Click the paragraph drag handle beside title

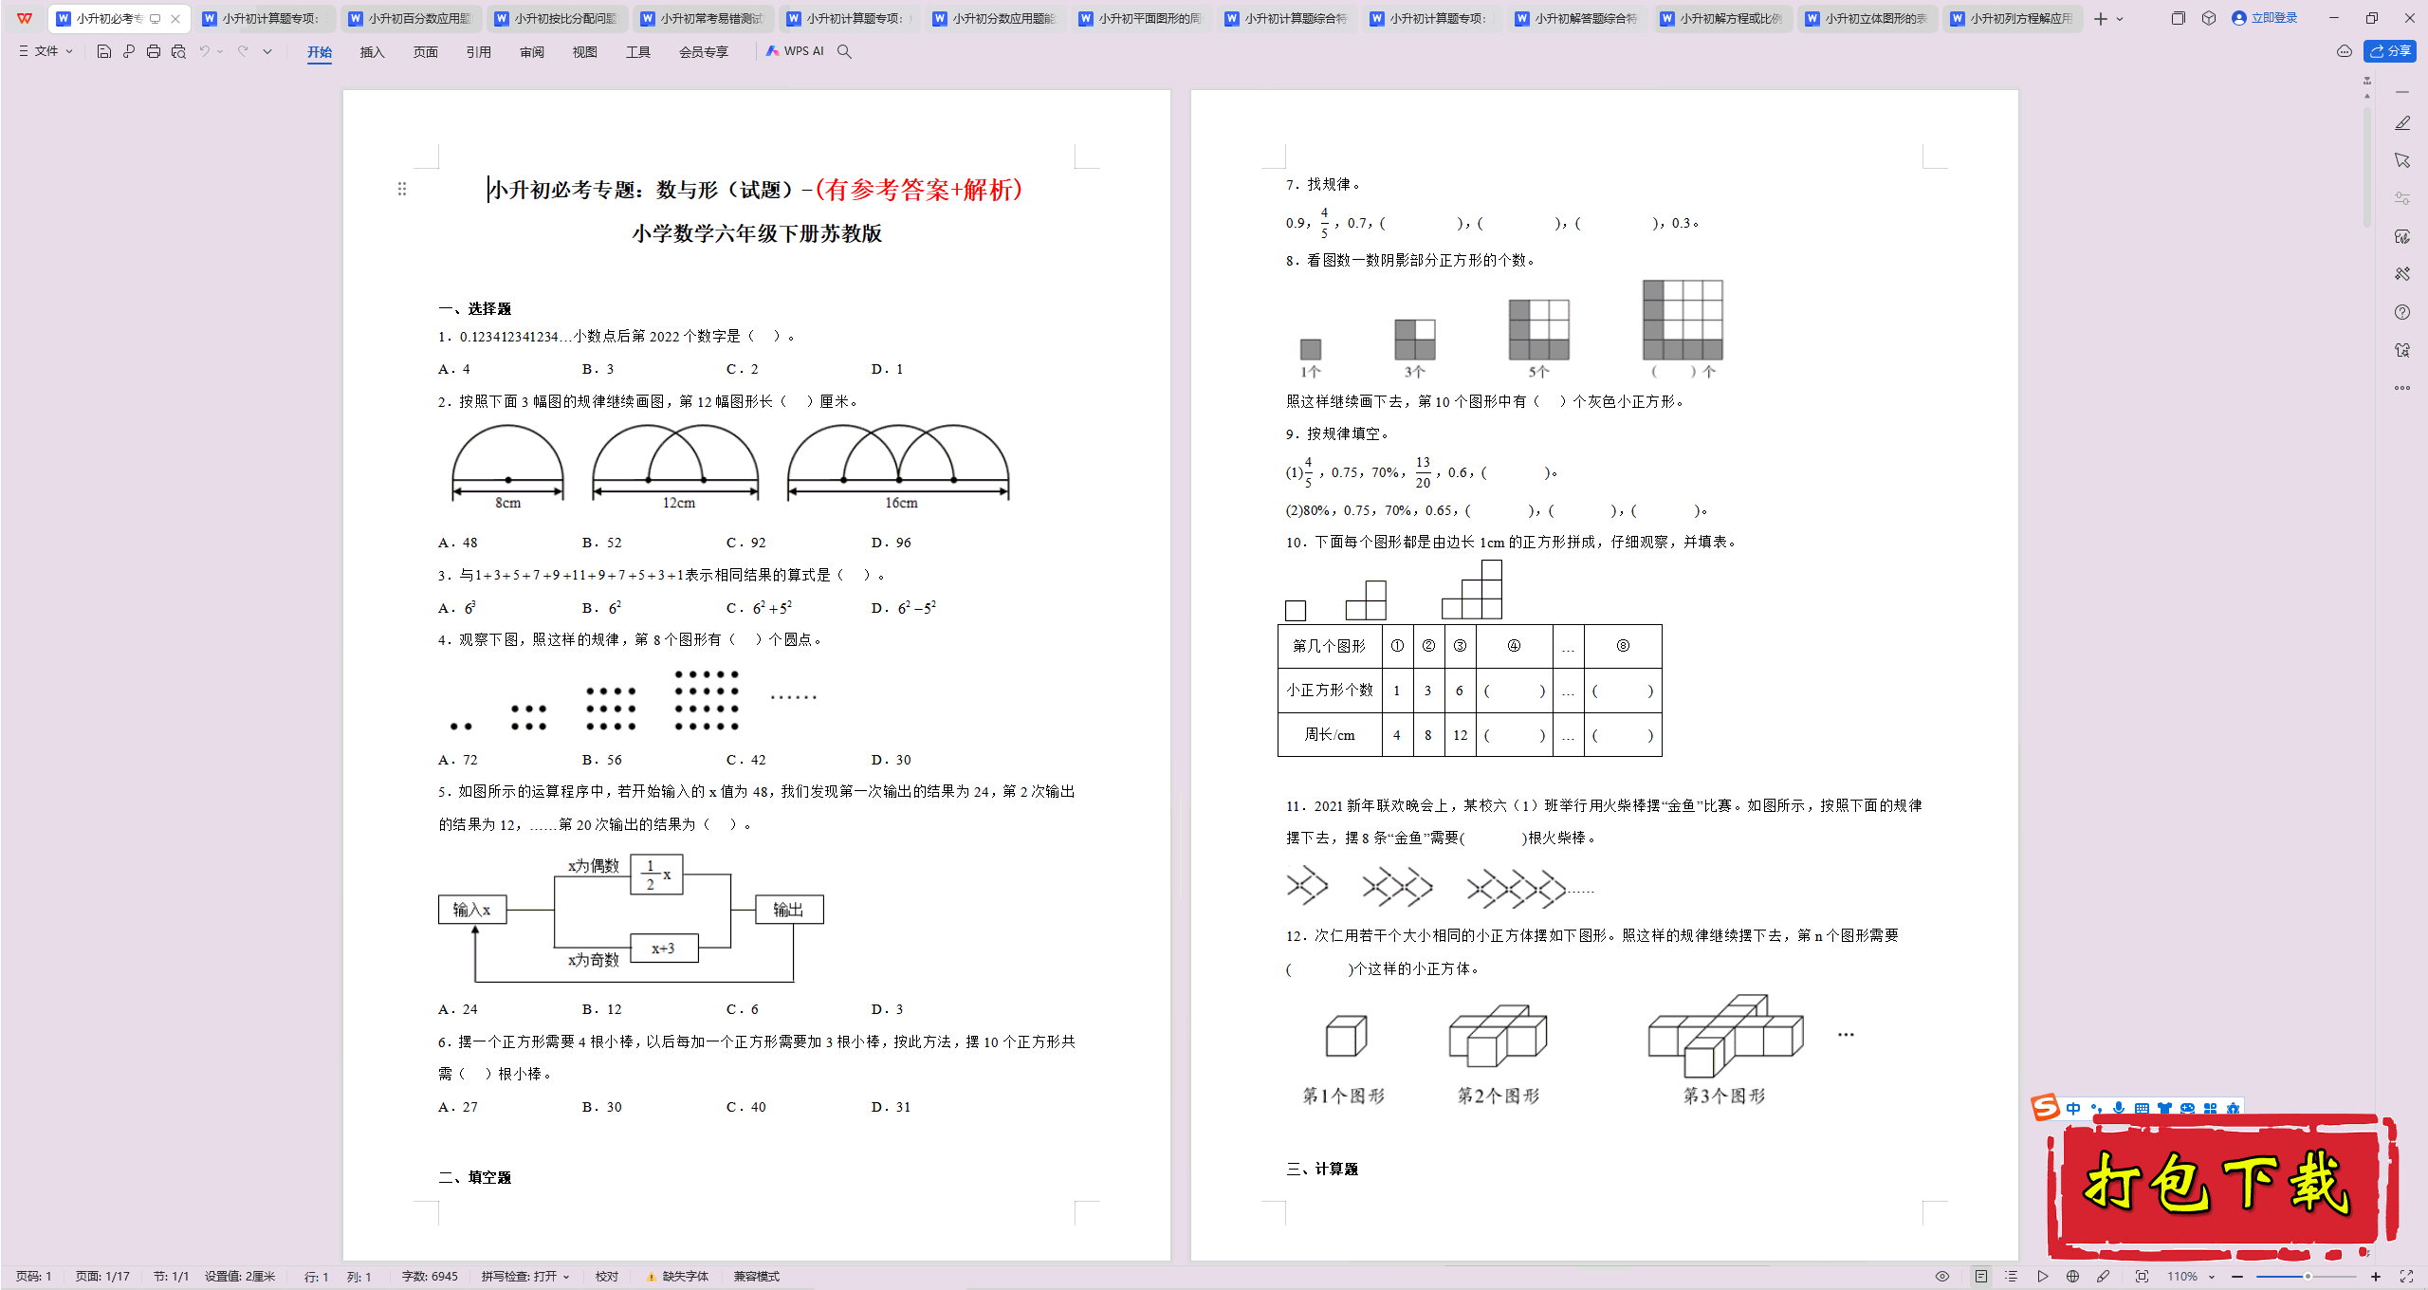pos(402,189)
